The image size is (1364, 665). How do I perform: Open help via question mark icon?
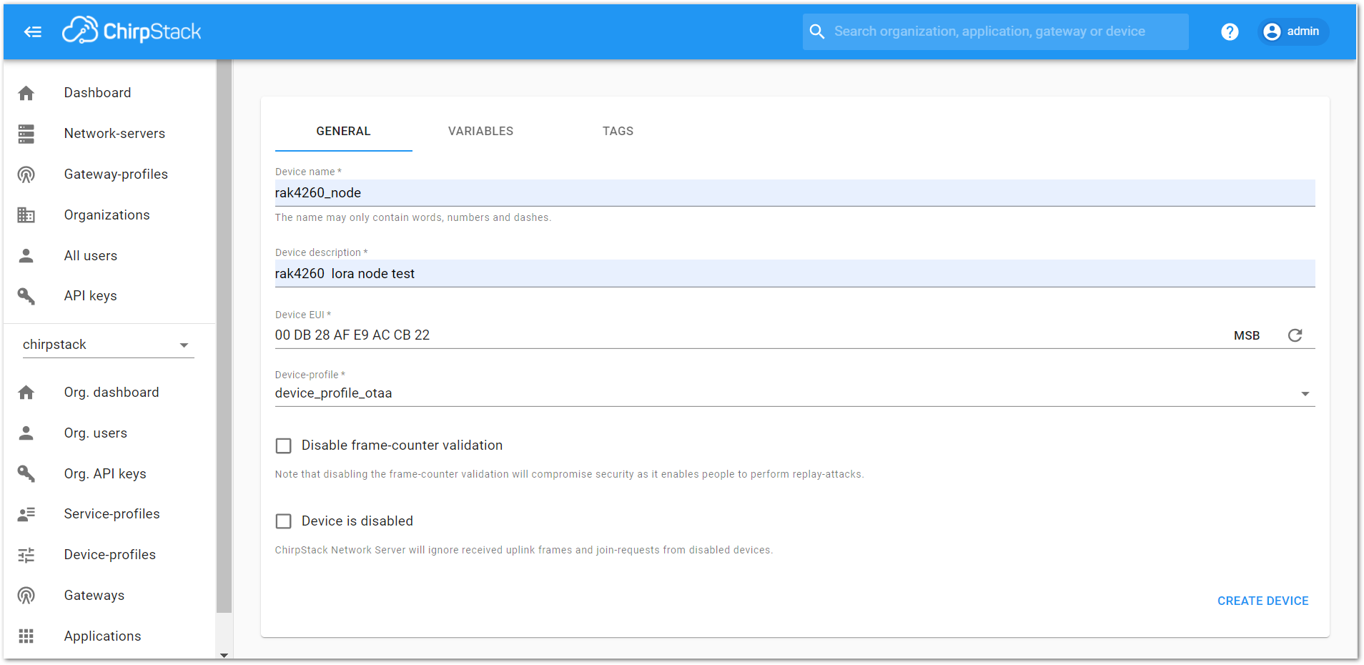tap(1230, 31)
